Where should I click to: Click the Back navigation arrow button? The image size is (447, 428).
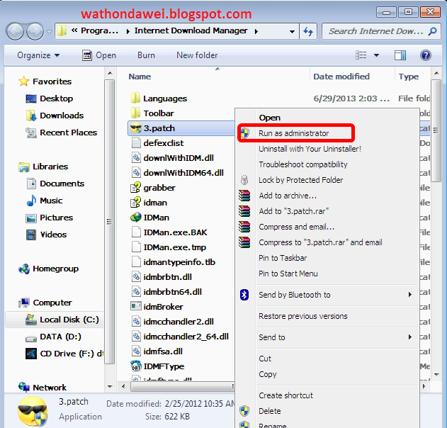(15, 31)
